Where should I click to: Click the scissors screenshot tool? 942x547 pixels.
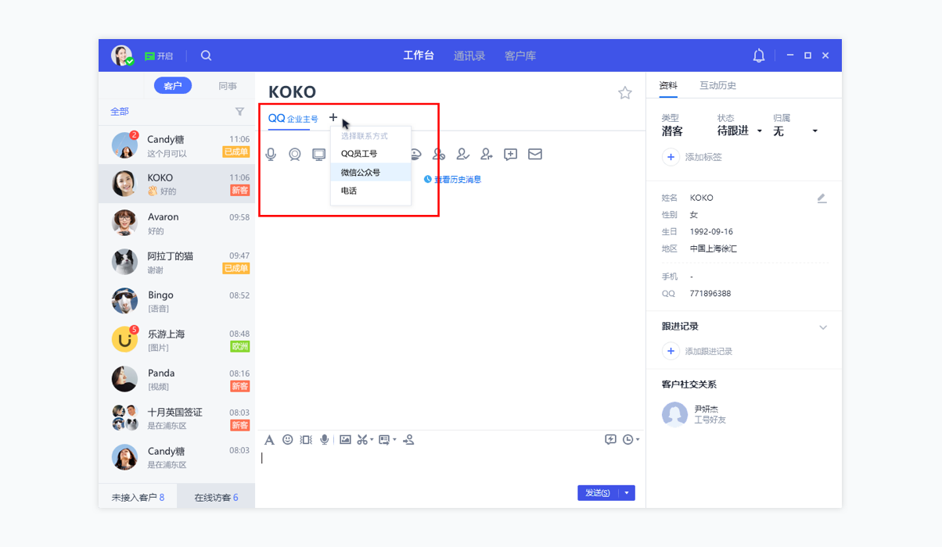(x=362, y=440)
